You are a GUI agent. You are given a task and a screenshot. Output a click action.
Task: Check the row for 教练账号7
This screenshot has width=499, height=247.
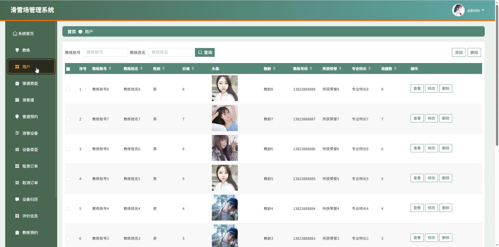coord(68,119)
